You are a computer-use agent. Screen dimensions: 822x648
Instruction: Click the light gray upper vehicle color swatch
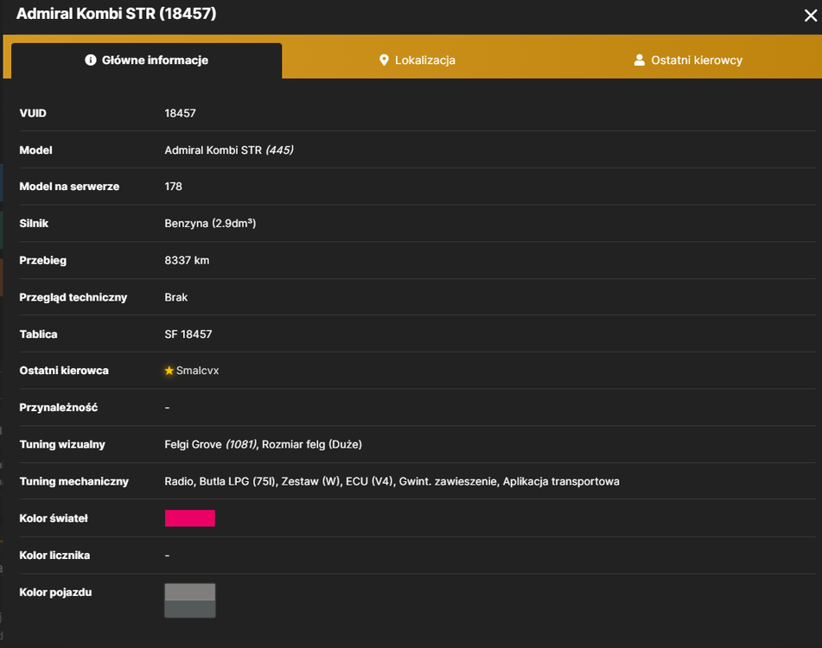point(190,592)
